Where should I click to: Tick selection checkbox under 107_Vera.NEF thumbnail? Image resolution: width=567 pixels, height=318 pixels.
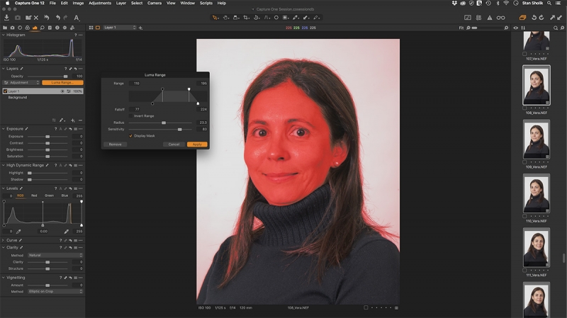pyautogui.click(x=524, y=54)
